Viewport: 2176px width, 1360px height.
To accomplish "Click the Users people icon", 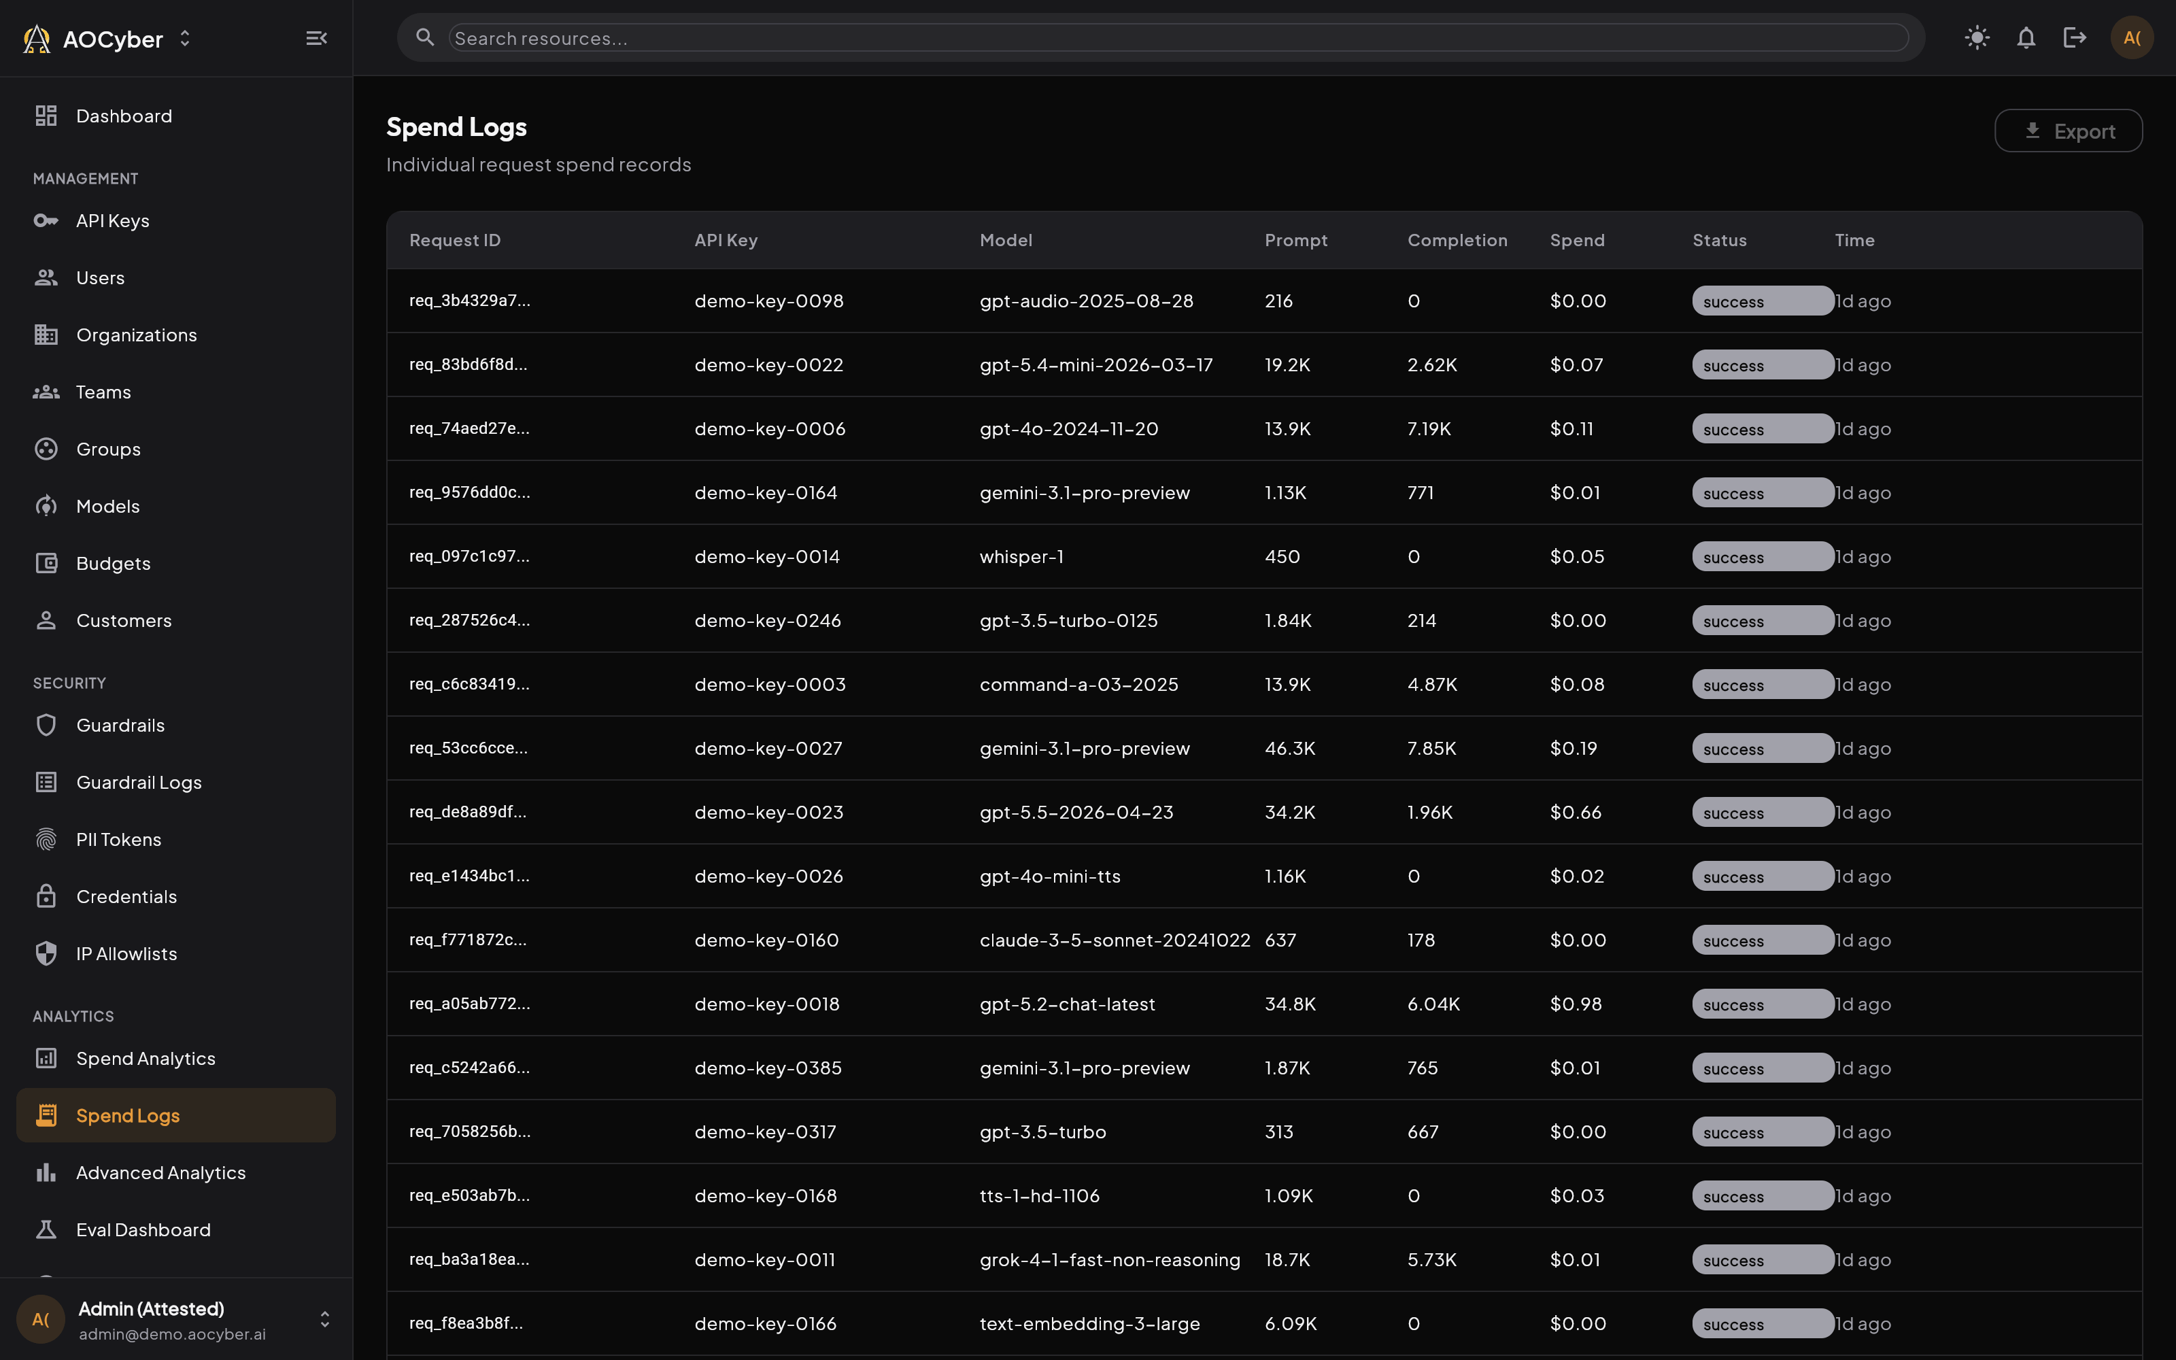I will click(x=46, y=278).
